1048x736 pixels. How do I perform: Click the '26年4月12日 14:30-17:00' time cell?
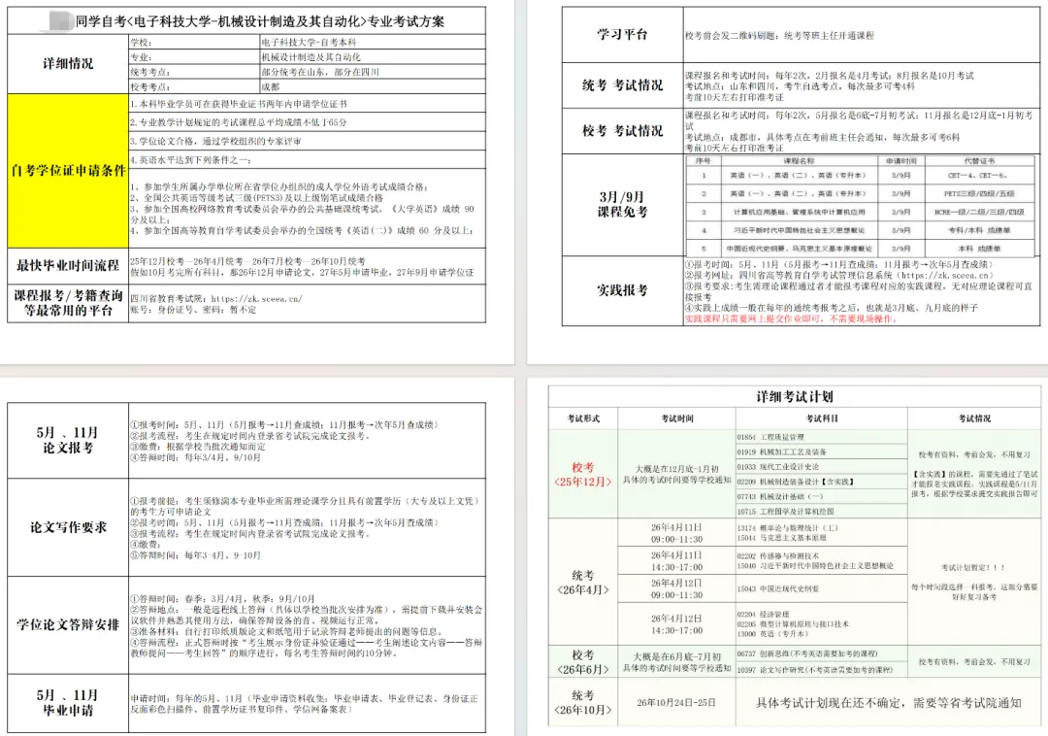click(677, 624)
